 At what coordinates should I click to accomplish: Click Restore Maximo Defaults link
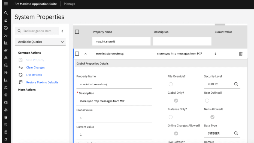pyautogui.click(x=42, y=82)
